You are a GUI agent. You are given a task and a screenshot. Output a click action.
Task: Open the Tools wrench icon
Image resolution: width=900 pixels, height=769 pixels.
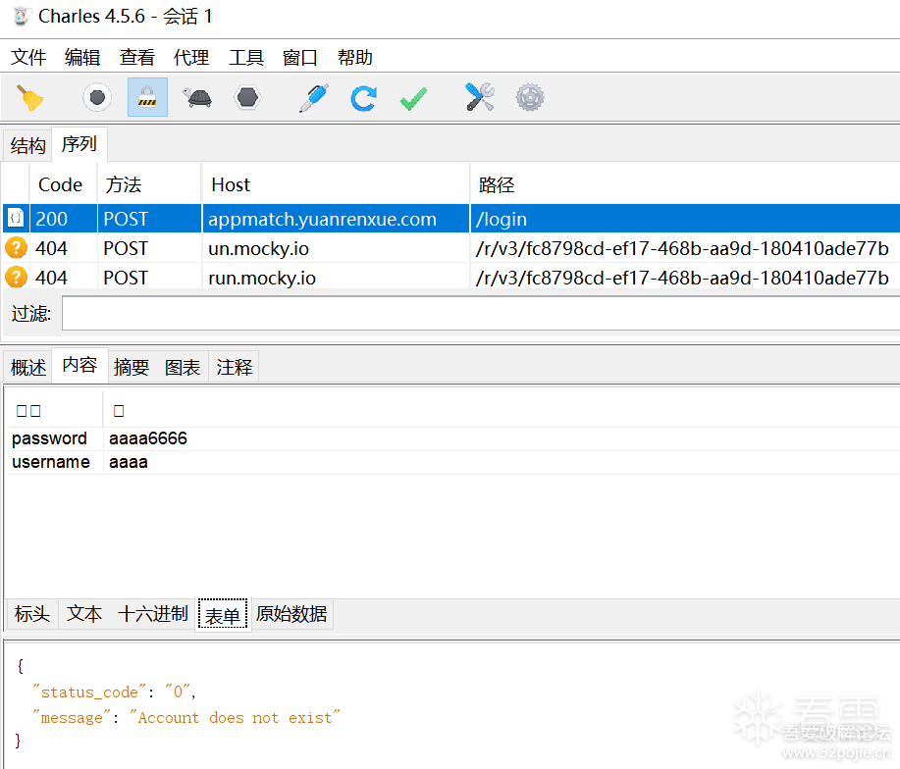pos(480,97)
